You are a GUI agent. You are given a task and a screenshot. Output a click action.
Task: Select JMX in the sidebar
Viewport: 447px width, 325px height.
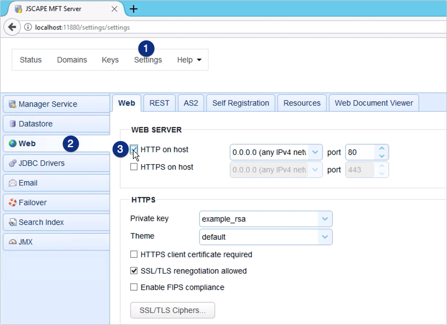tap(56, 242)
